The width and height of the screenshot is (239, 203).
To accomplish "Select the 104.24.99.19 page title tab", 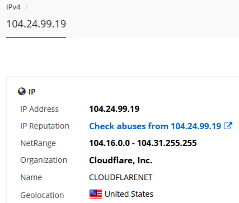I will (x=36, y=24).
